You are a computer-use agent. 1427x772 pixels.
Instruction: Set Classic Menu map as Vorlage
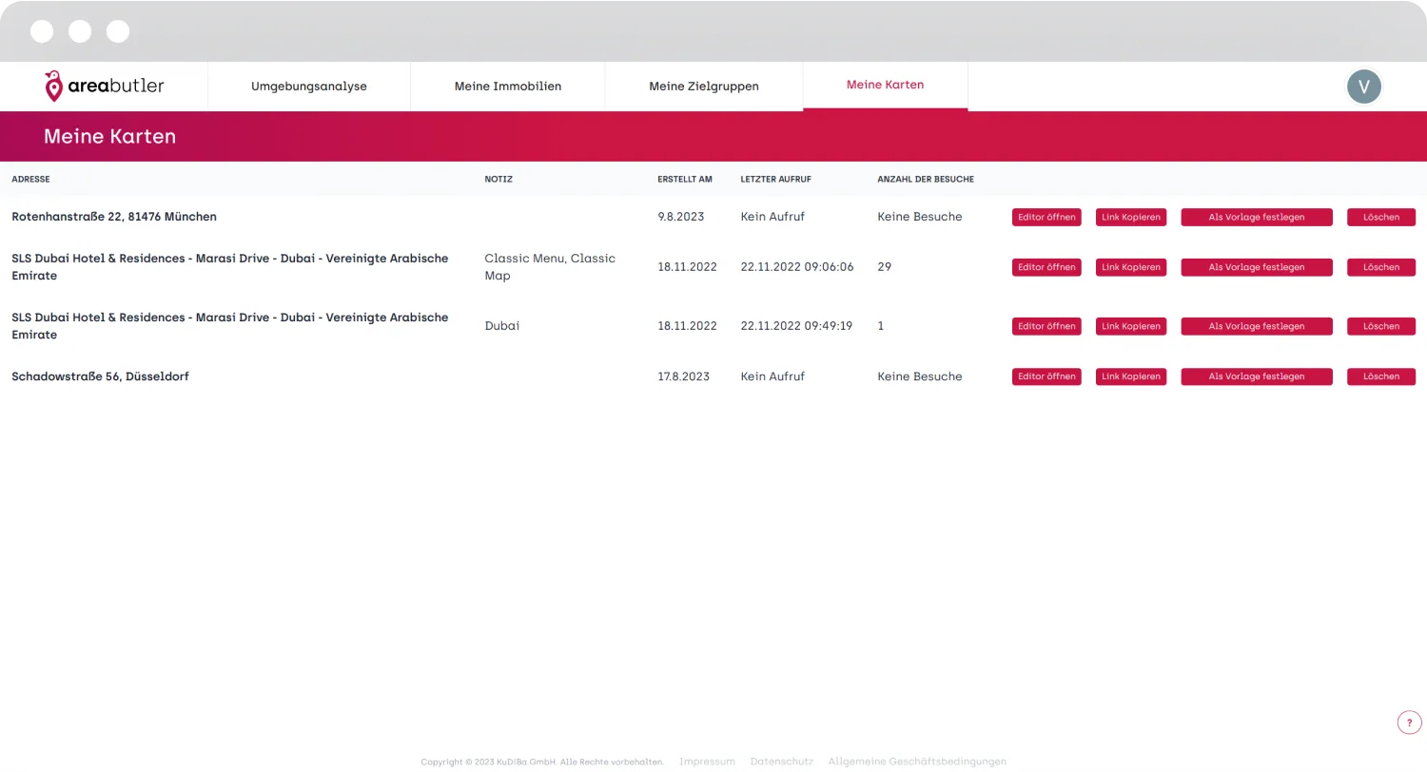tap(1257, 267)
